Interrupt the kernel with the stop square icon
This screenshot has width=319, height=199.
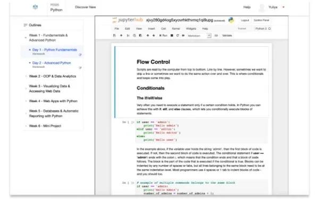tap(172, 36)
